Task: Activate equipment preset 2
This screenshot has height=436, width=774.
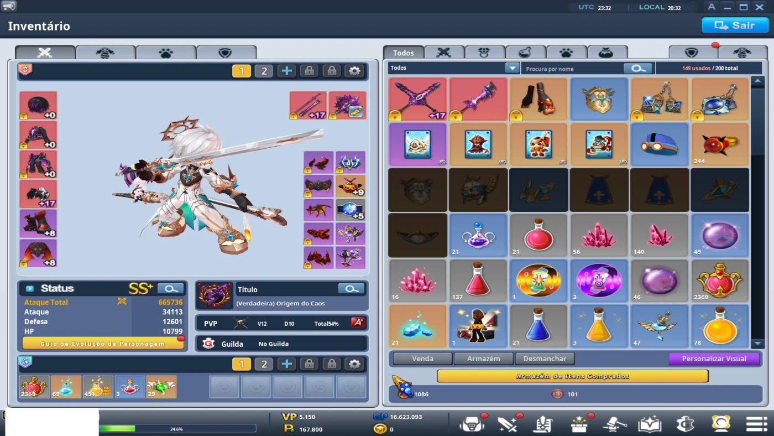Action: coord(264,71)
